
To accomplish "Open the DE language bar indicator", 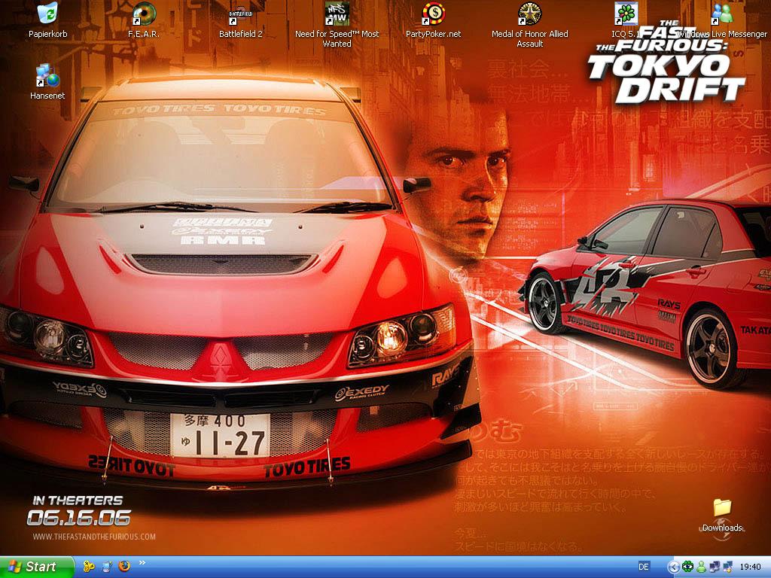I will point(643,567).
